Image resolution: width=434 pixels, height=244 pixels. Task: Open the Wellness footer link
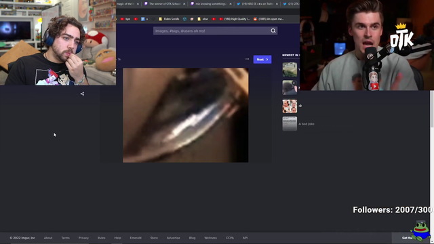click(210, 238)
